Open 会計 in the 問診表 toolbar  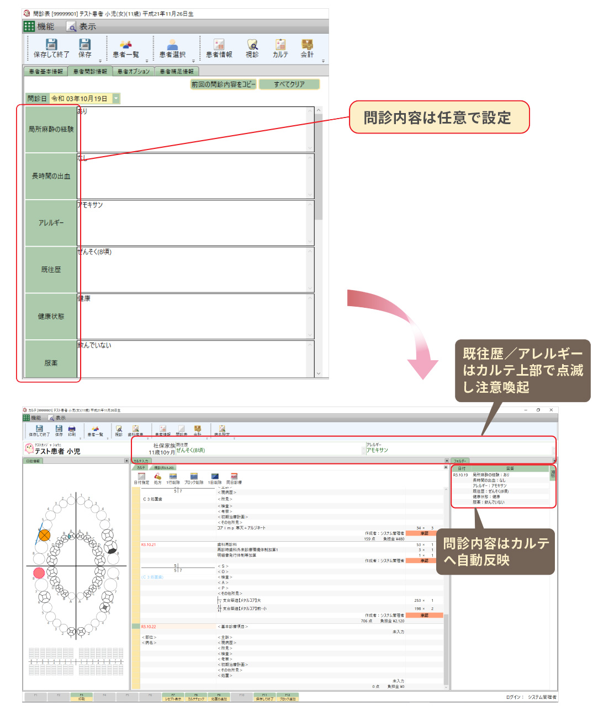coord(307,48)
